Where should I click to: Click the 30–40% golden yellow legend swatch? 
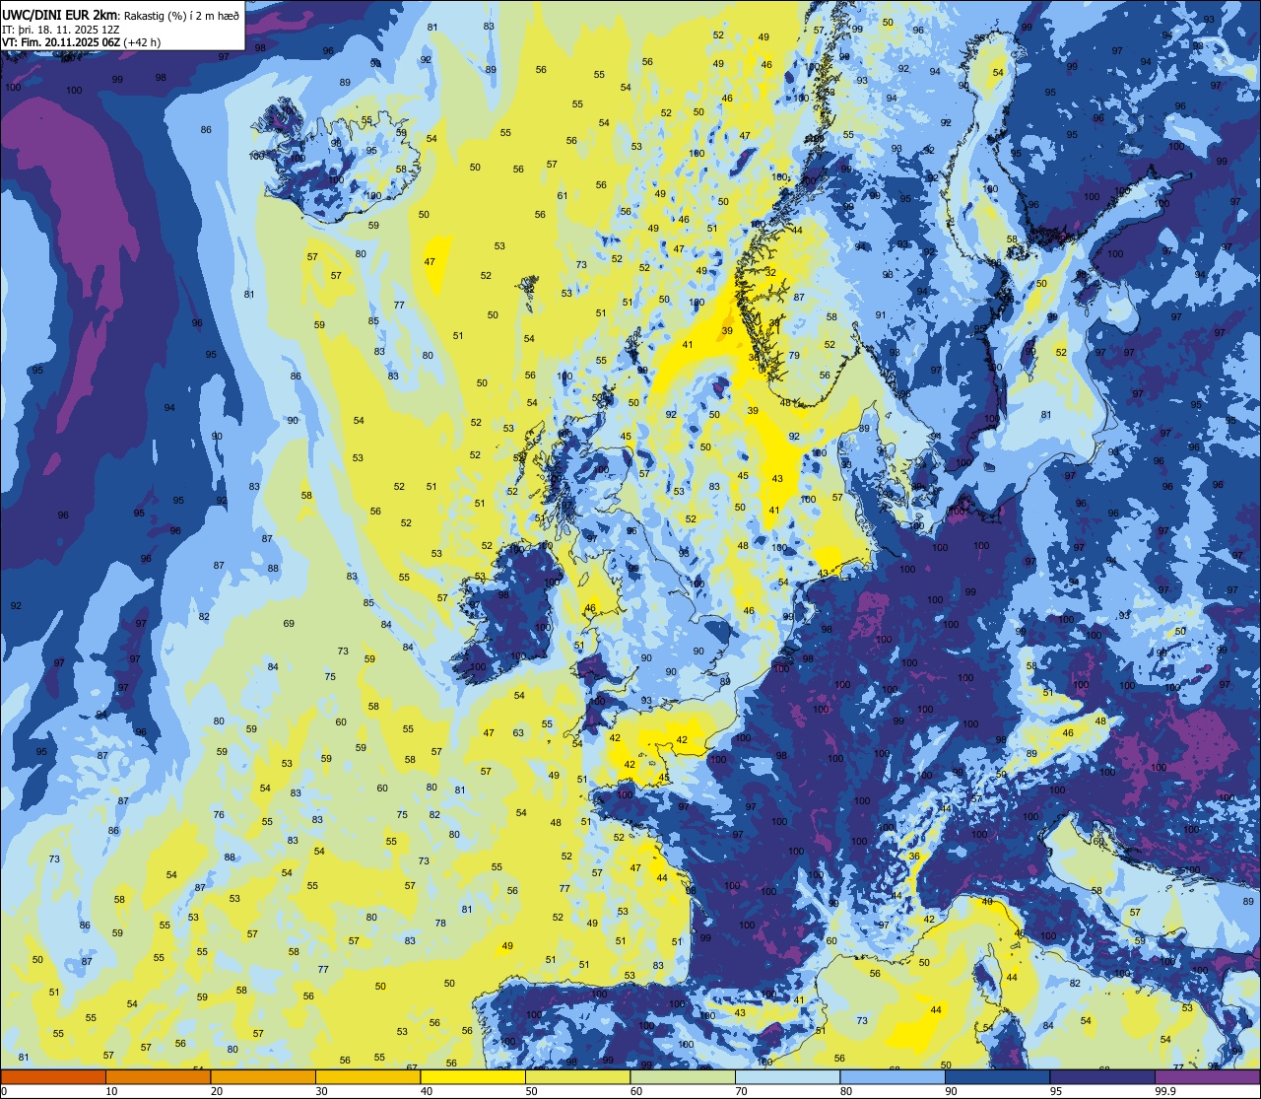coord(367,1077)
